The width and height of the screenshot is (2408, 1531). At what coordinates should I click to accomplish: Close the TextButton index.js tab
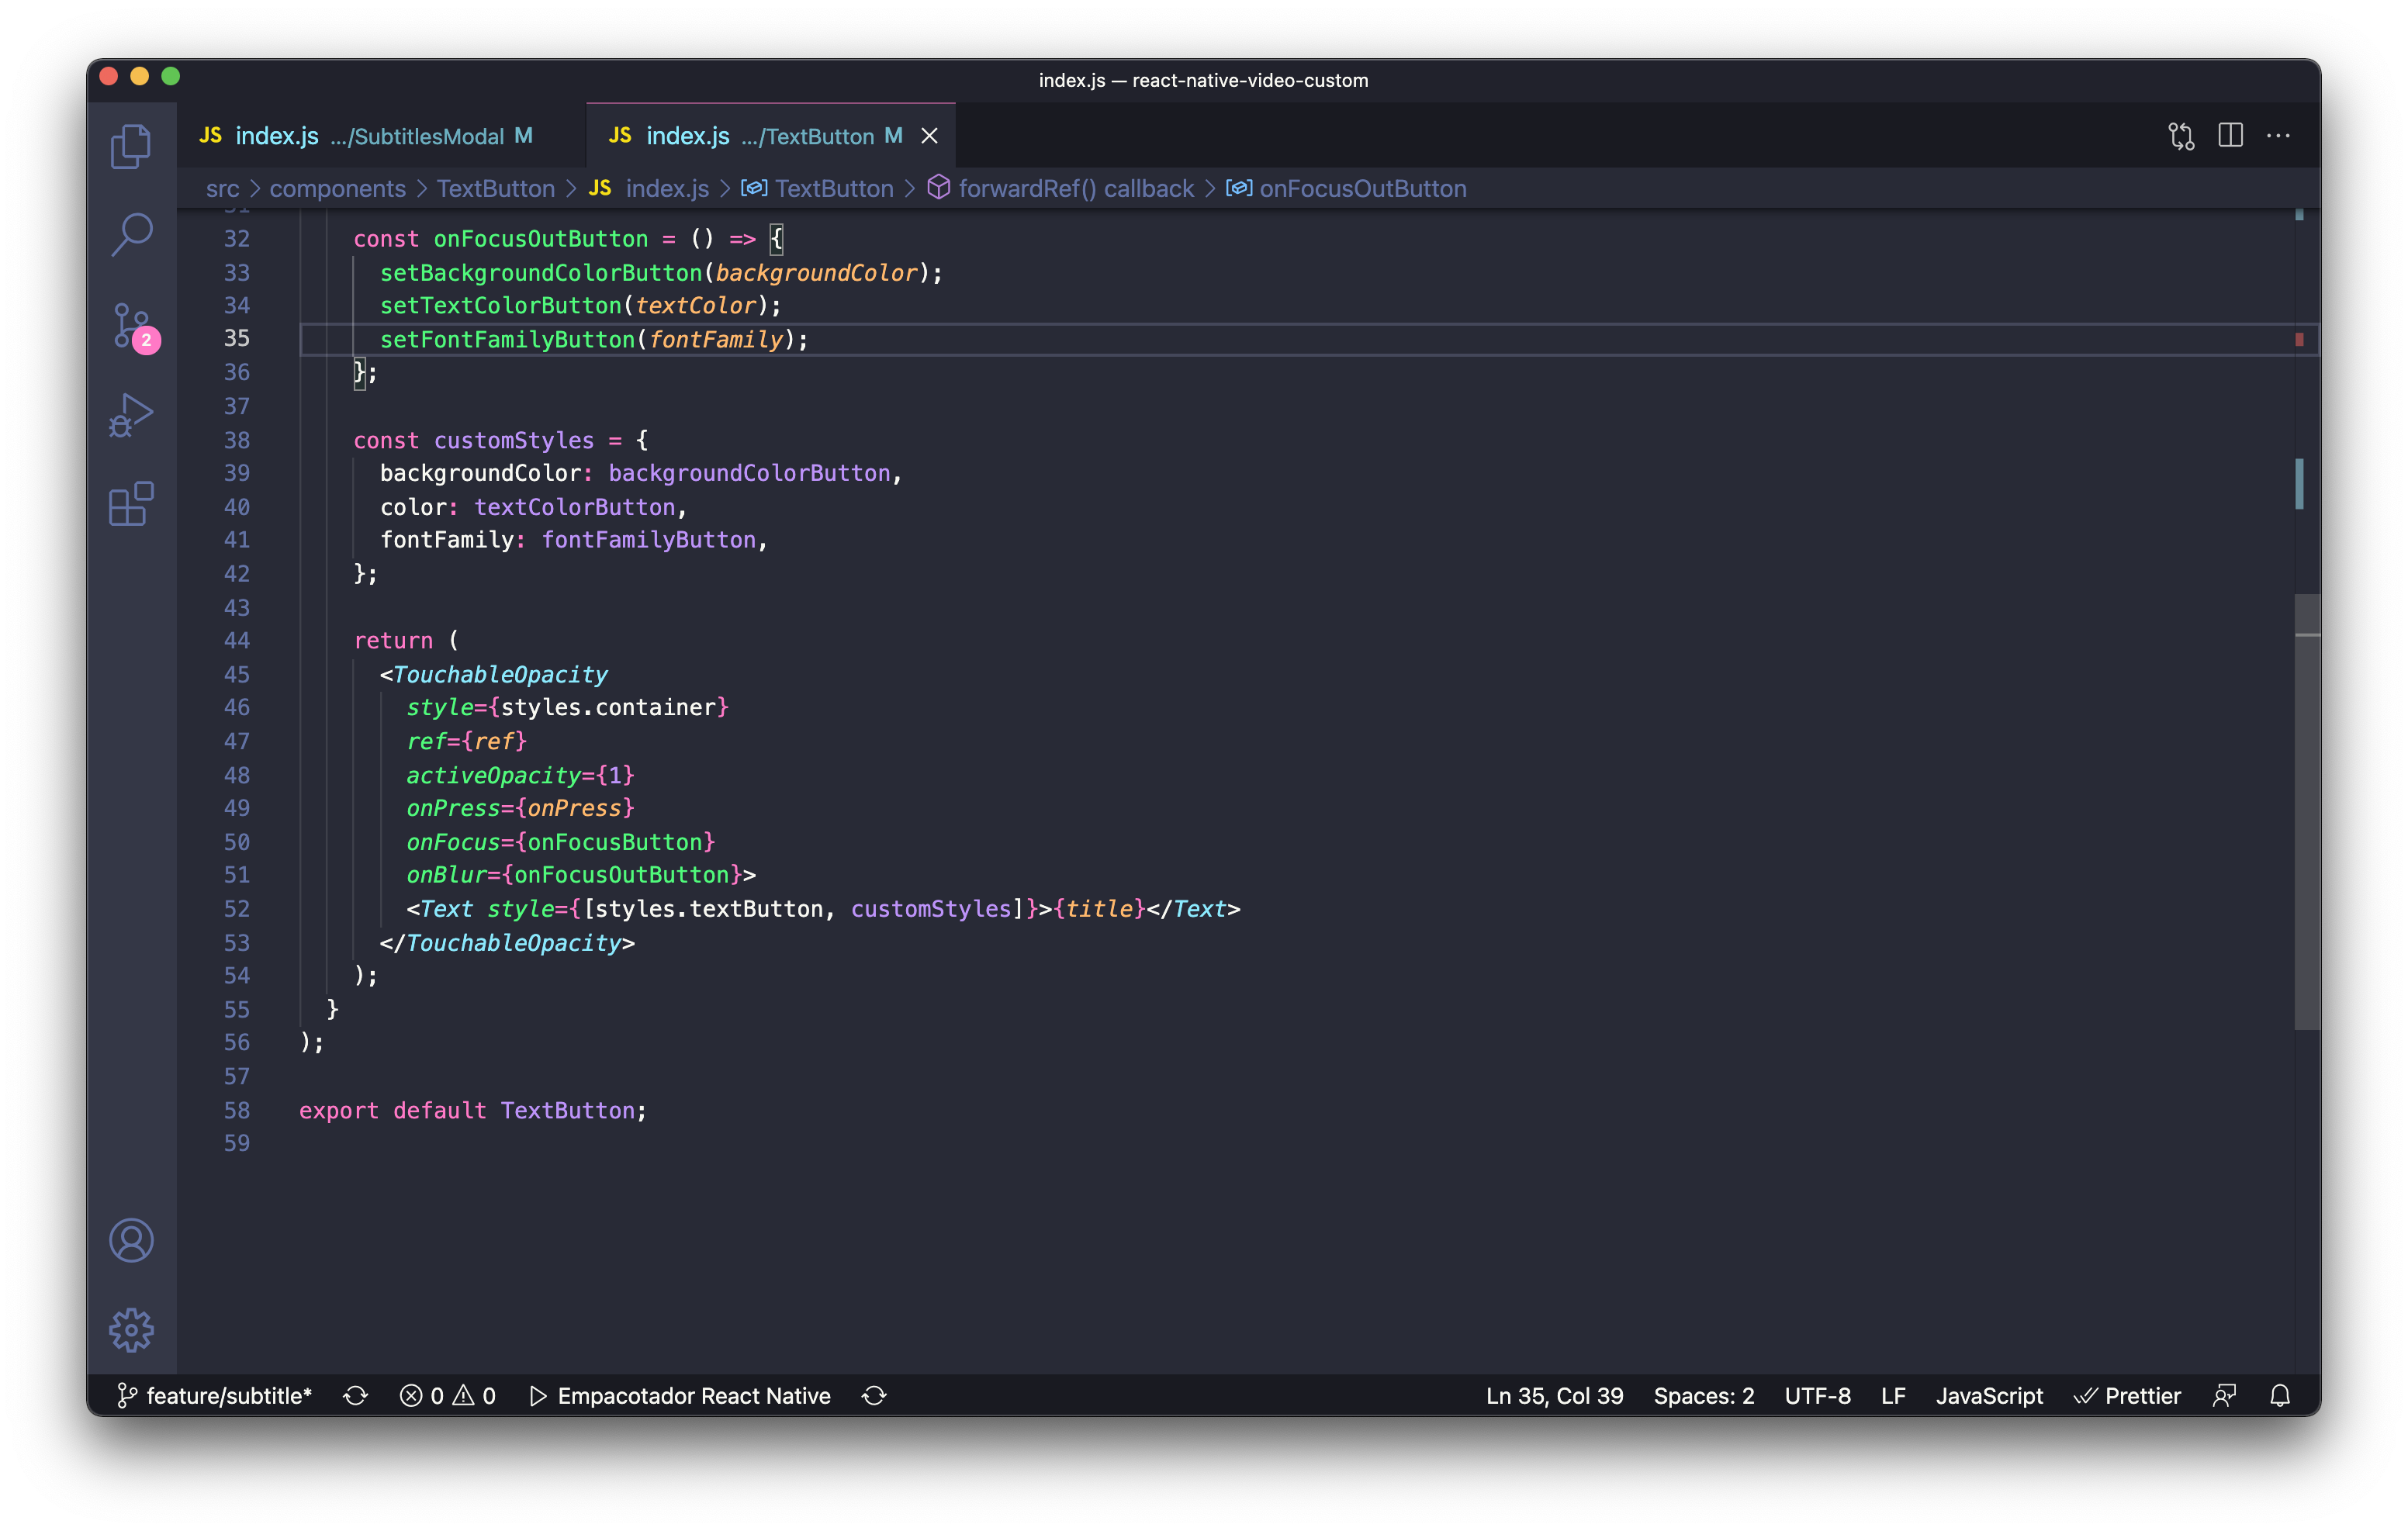click(929, 135)
